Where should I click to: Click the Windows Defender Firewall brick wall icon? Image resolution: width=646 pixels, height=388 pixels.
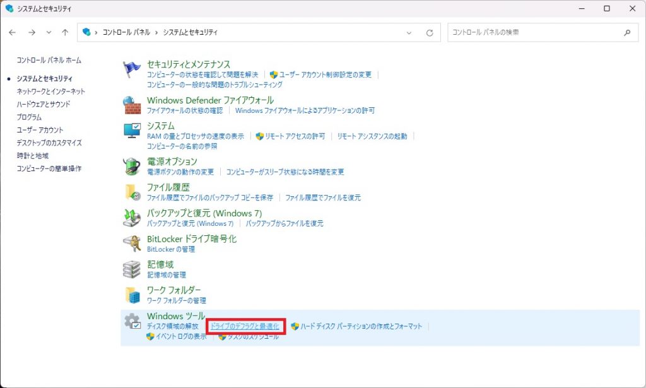click(x=132, y=105)
